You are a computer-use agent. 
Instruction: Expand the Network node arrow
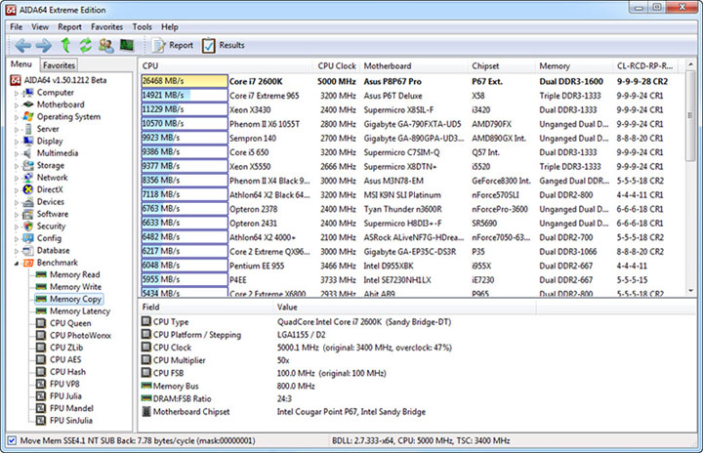17,178
